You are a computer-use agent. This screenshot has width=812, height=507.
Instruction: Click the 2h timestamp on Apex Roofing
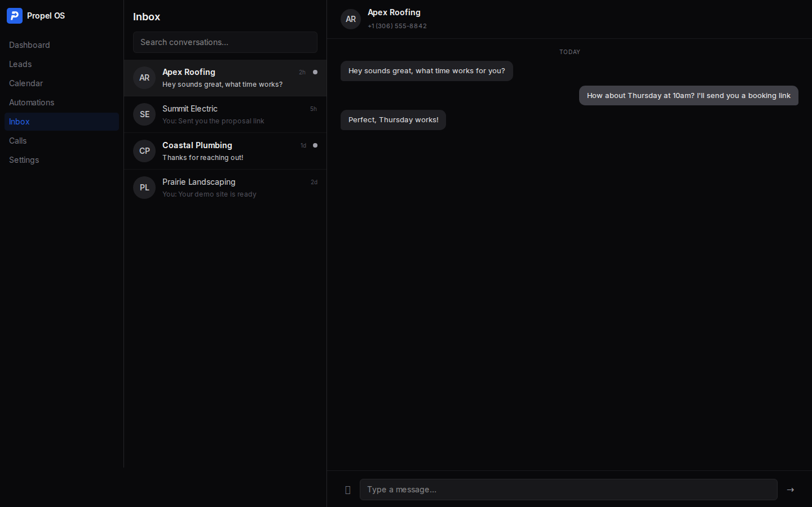click(x=302, y=72)
